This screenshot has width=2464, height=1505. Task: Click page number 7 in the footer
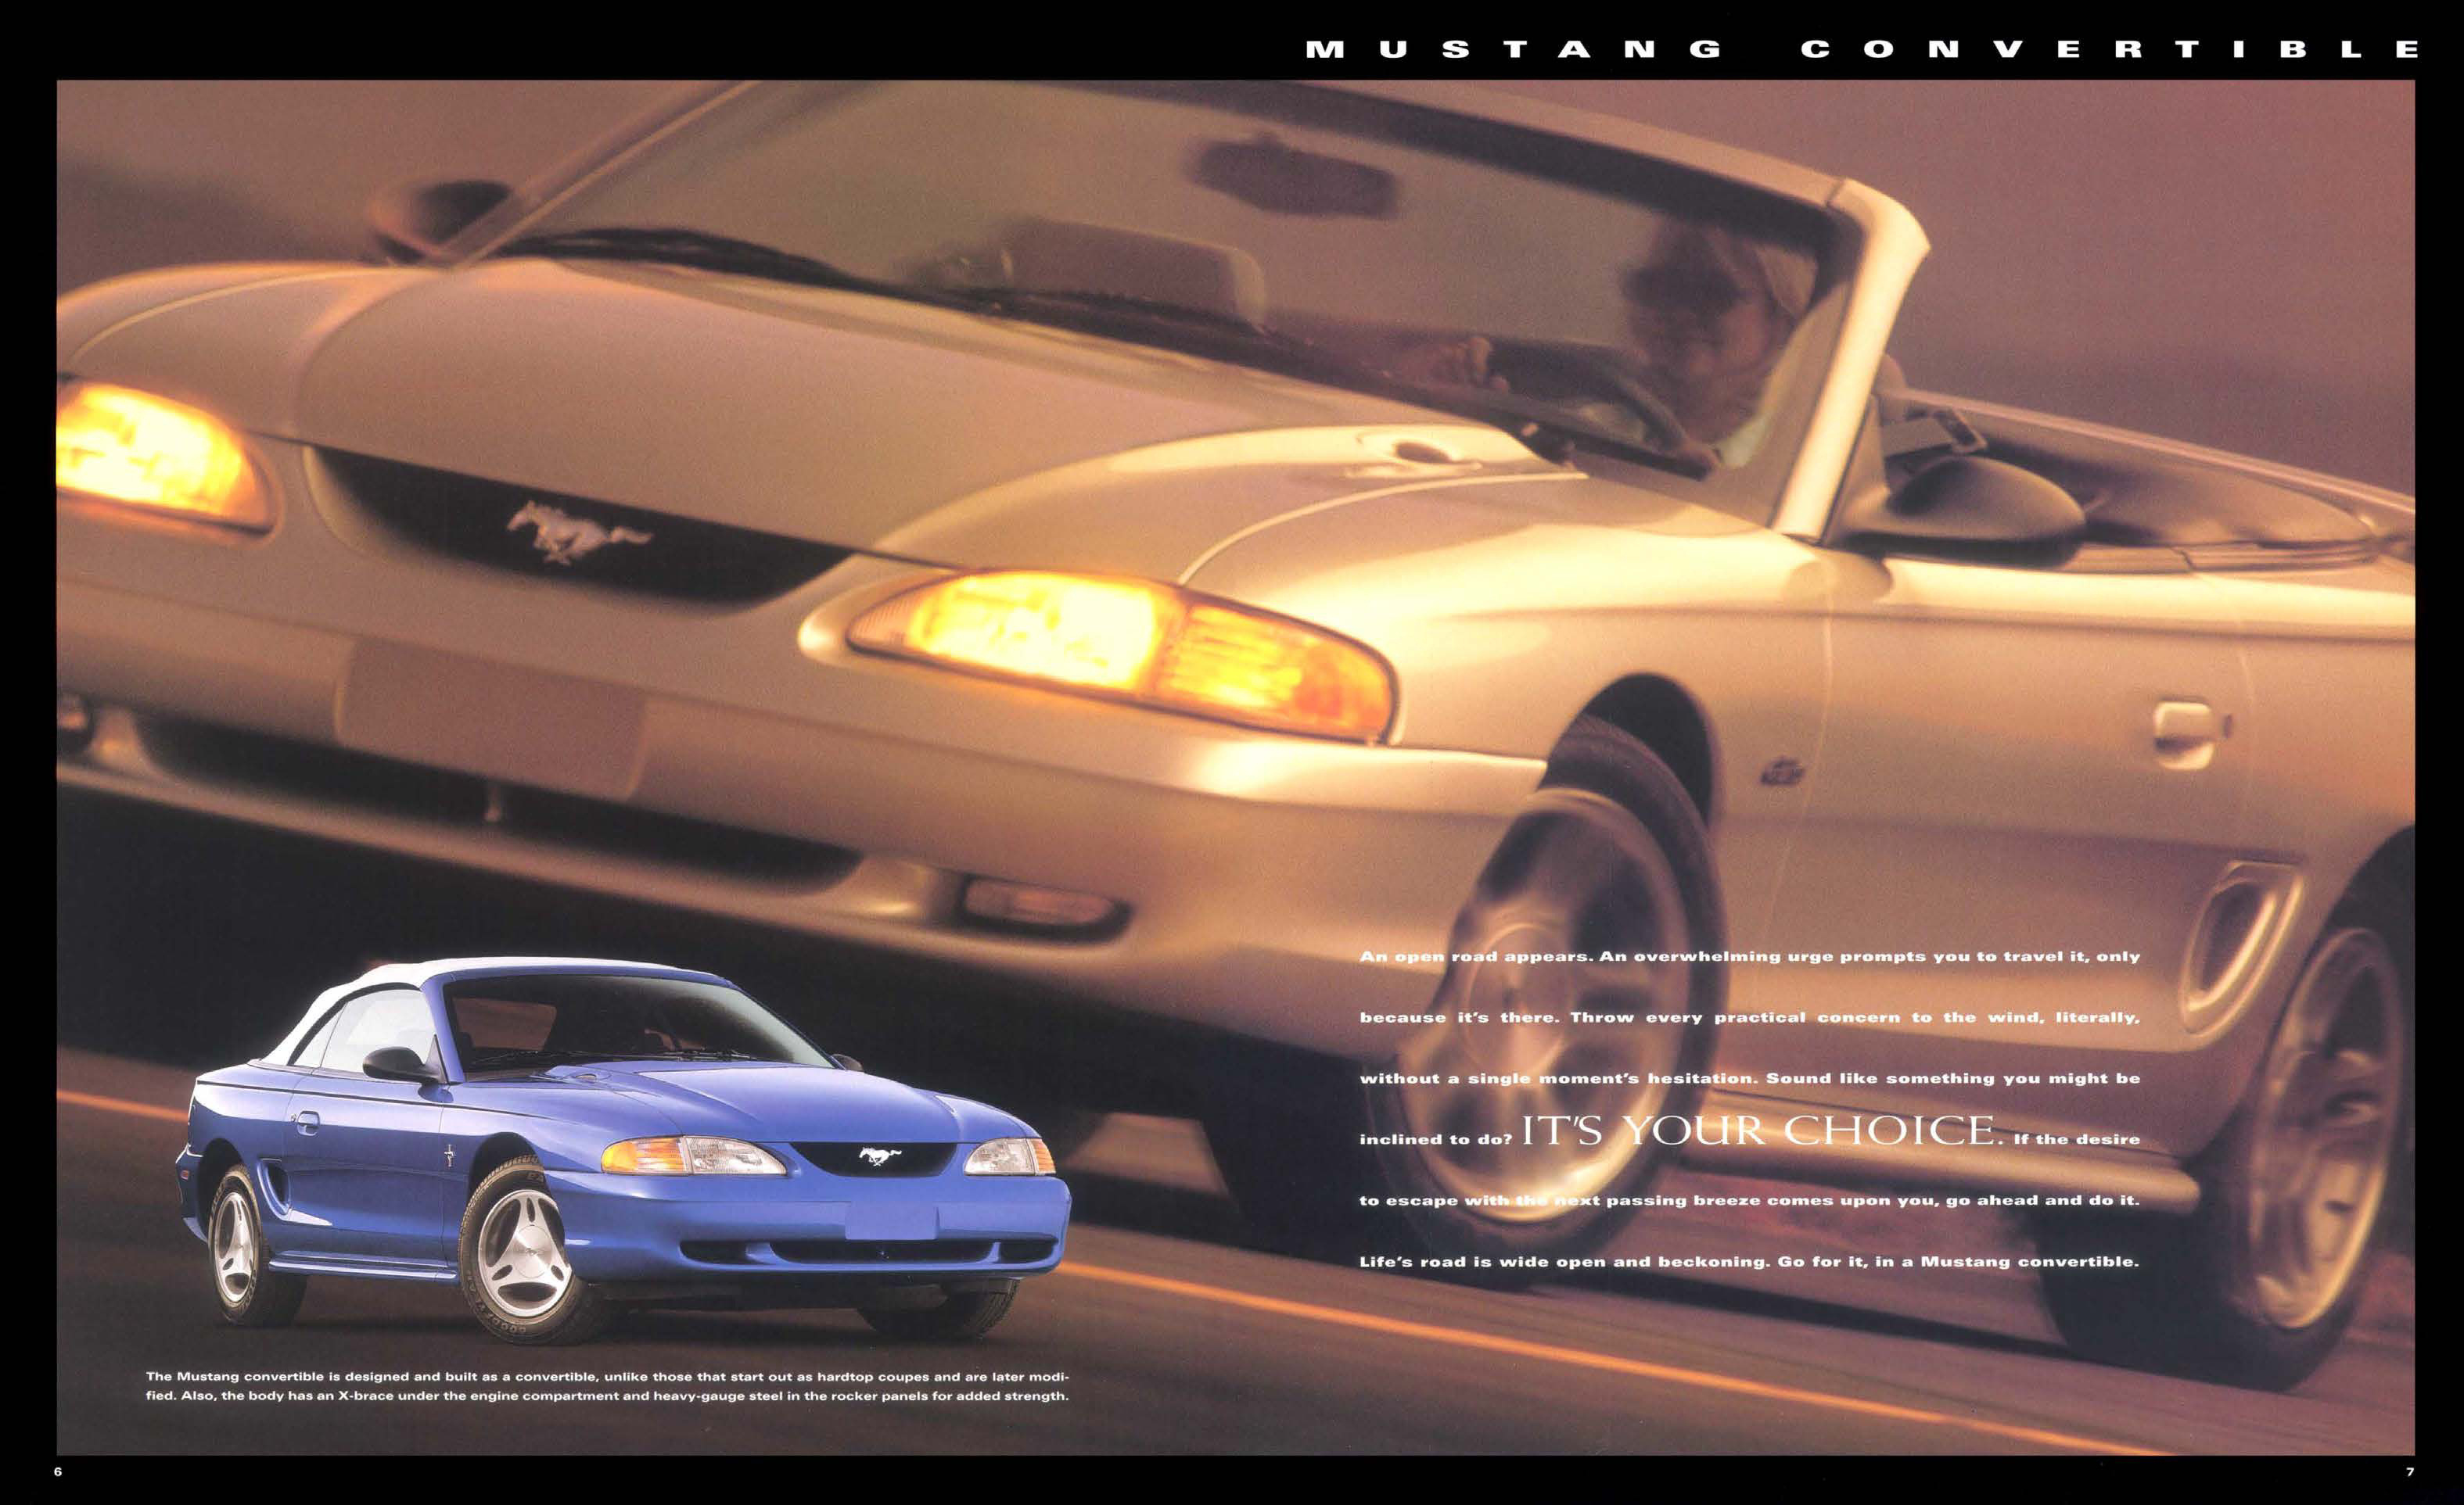[x=2409, y=1472]
